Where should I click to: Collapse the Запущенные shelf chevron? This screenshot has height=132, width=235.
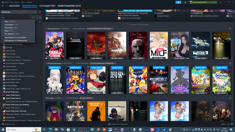[x=230, y=28]
